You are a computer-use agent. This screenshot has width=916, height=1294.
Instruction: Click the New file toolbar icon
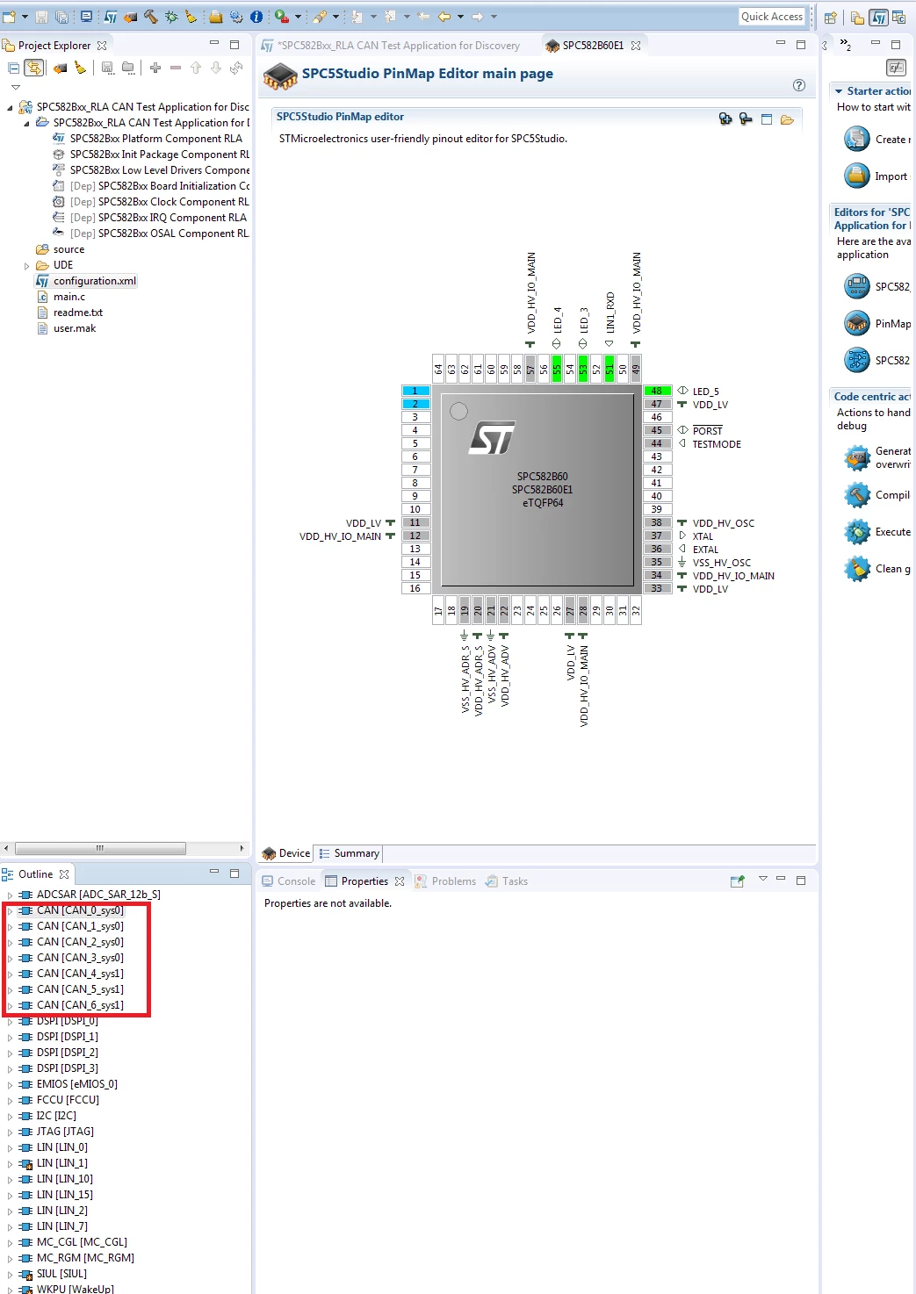(9, 17)
